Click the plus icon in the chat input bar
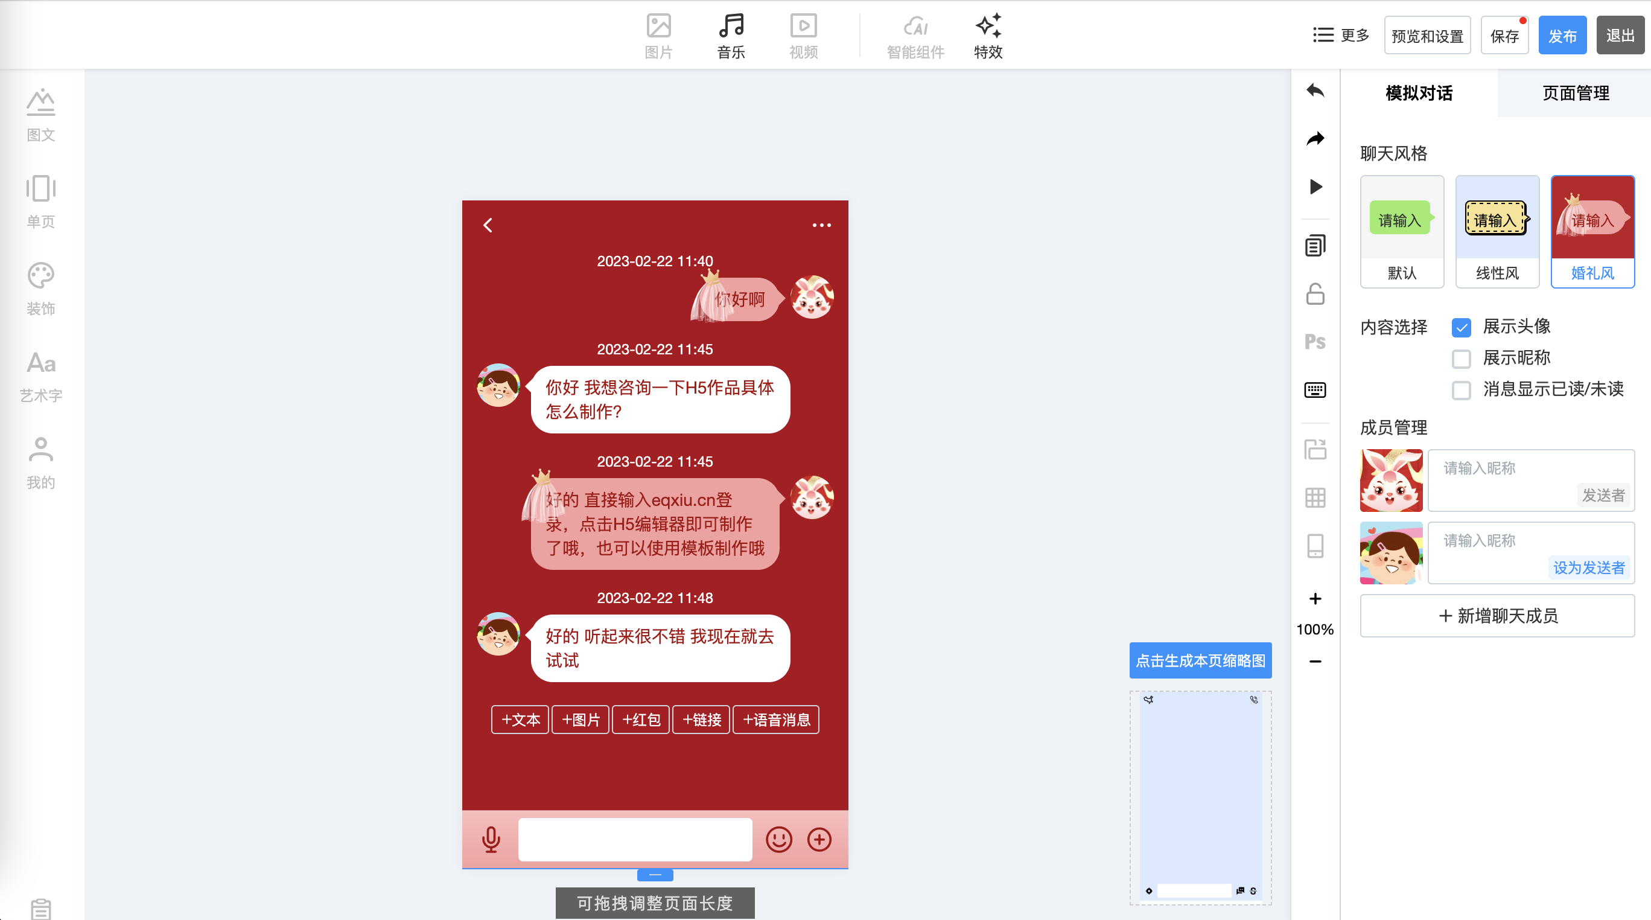 [x=819, y=839]
